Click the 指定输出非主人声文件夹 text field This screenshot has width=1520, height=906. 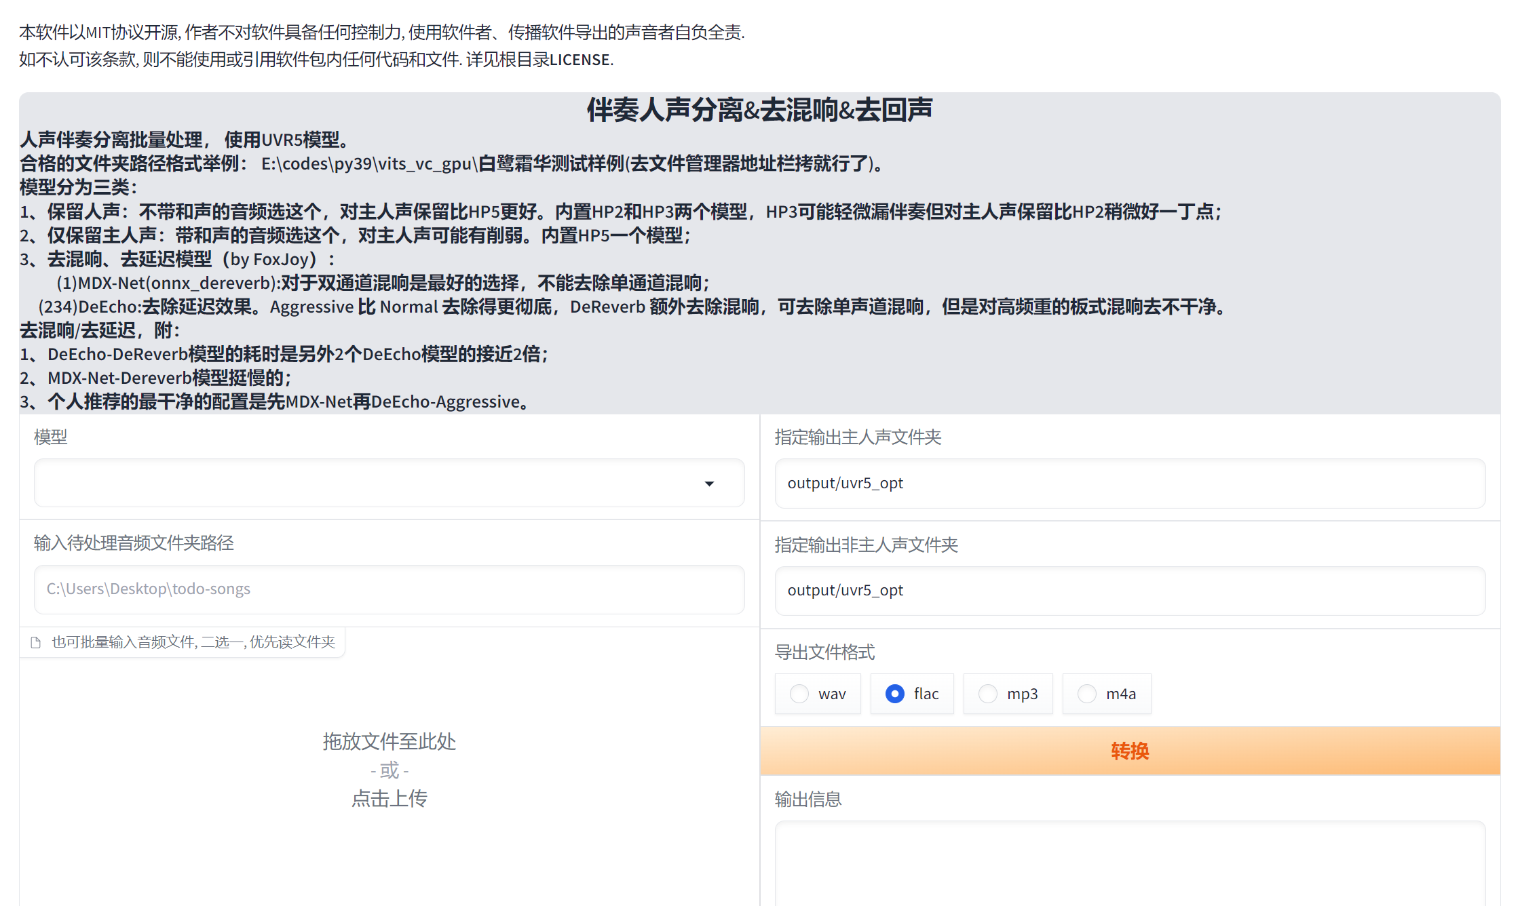[1130, 591]
